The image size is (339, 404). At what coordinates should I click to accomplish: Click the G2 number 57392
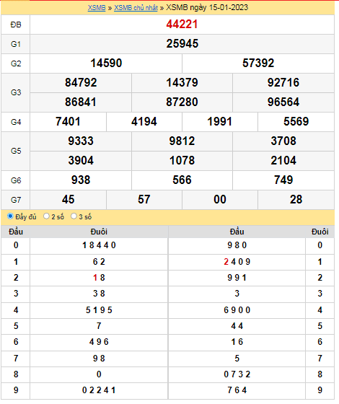[258, 63]
